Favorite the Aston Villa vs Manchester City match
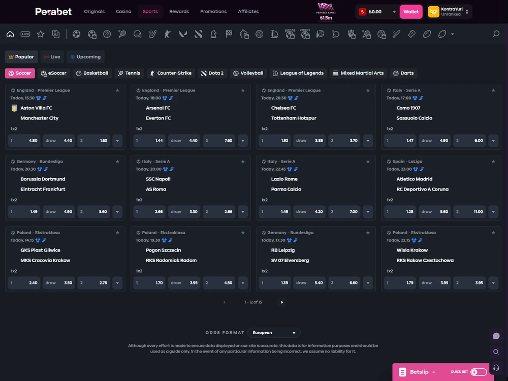 118,90
